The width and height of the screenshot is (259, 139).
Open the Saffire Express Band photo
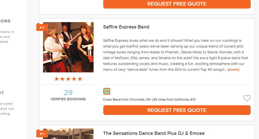(x=68, y=47)
